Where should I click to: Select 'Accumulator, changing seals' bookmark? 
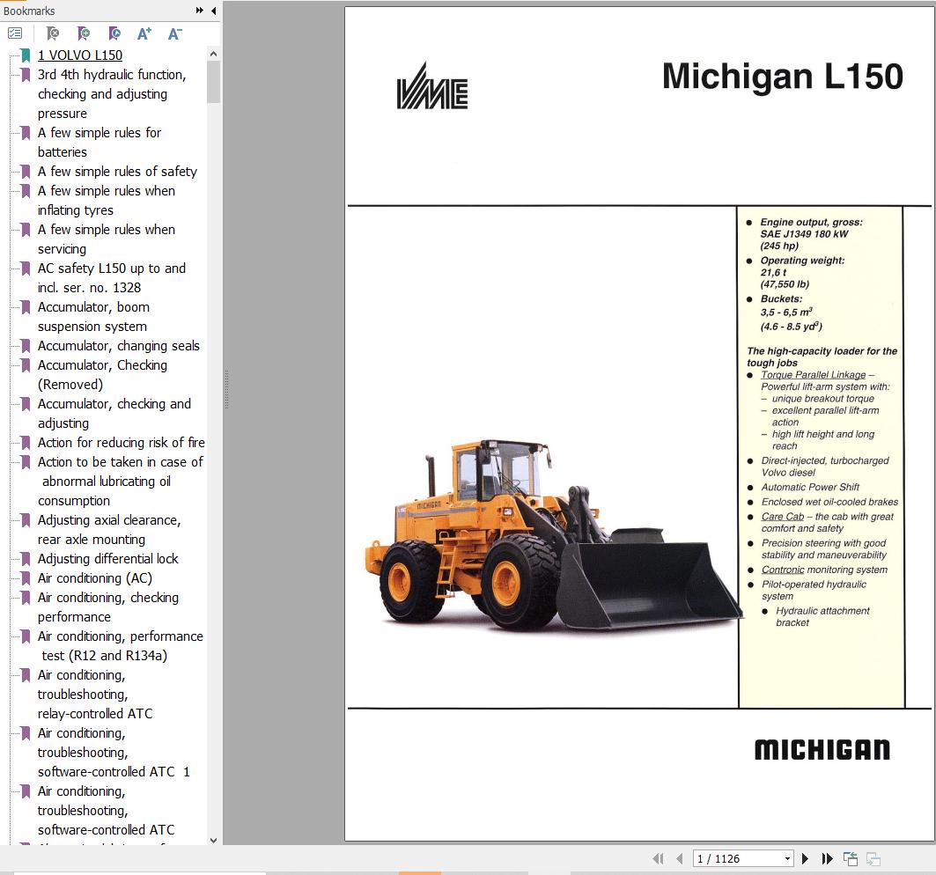[x=119, y=346]
